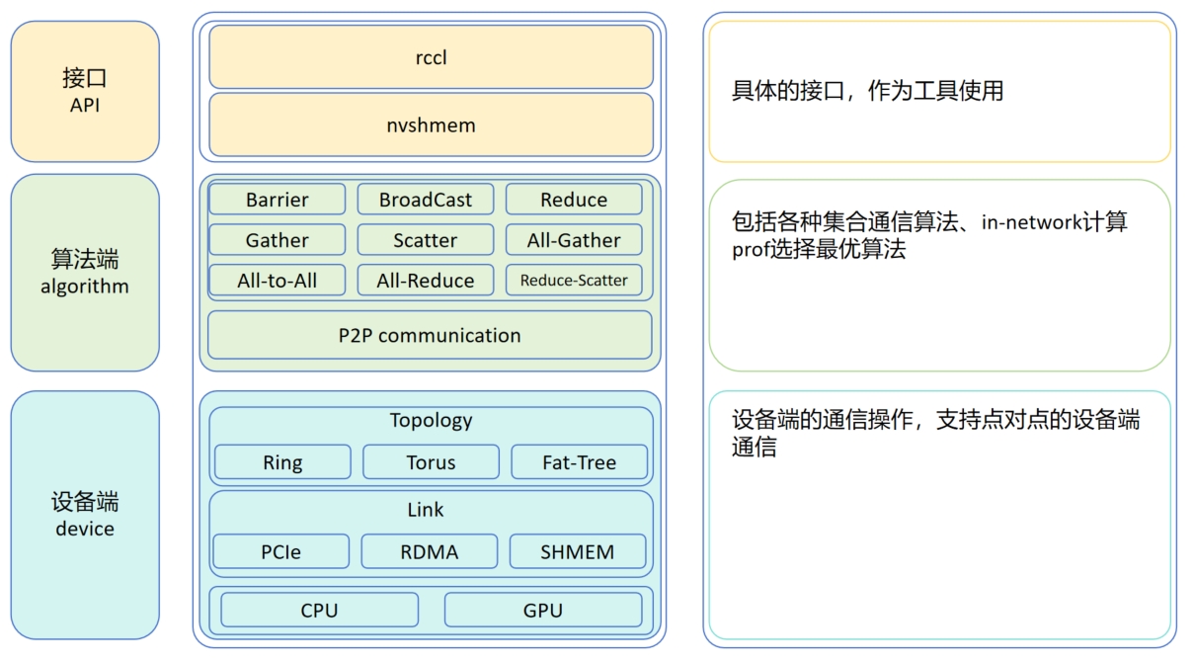The width and height of the screenshot is (1194, 661).
Task: Click the P2P communication bar
Action: coord(431,336)
